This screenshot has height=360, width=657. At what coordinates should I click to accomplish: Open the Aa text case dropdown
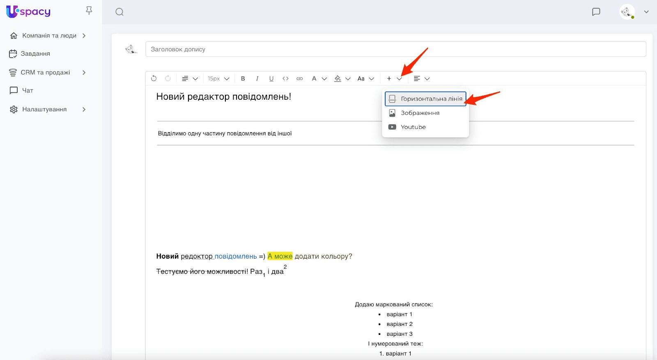click(365, 78)
